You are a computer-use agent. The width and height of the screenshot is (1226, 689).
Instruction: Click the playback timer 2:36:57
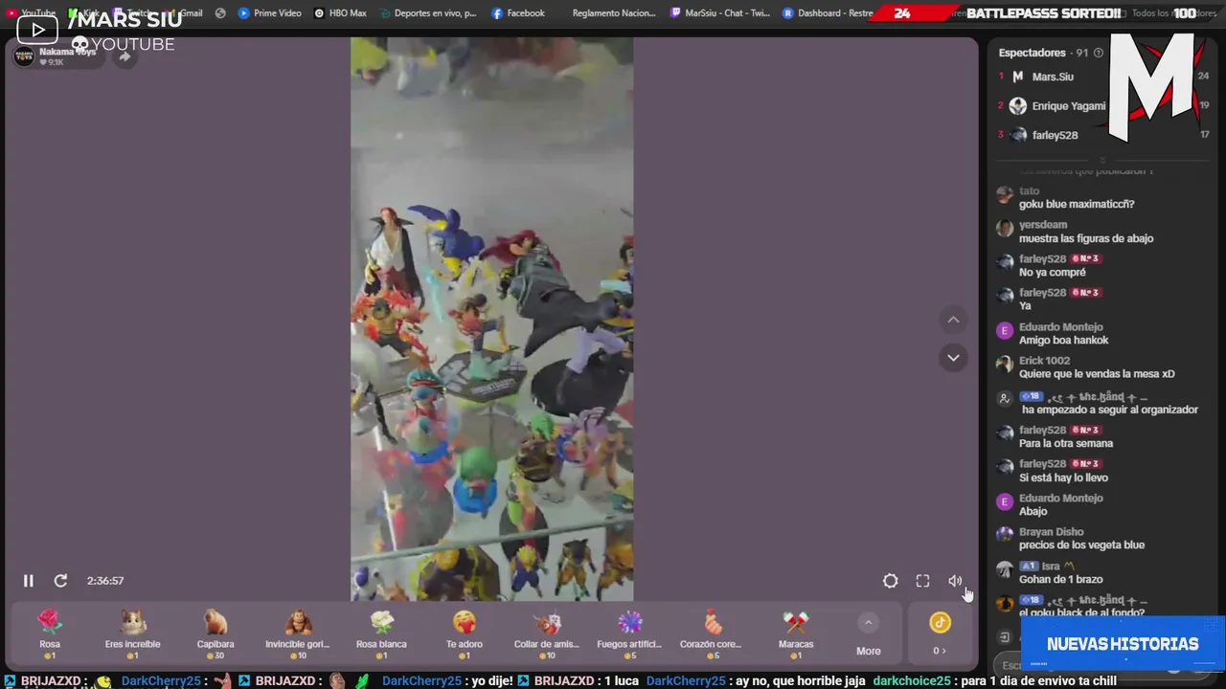(x=105, y=581)
